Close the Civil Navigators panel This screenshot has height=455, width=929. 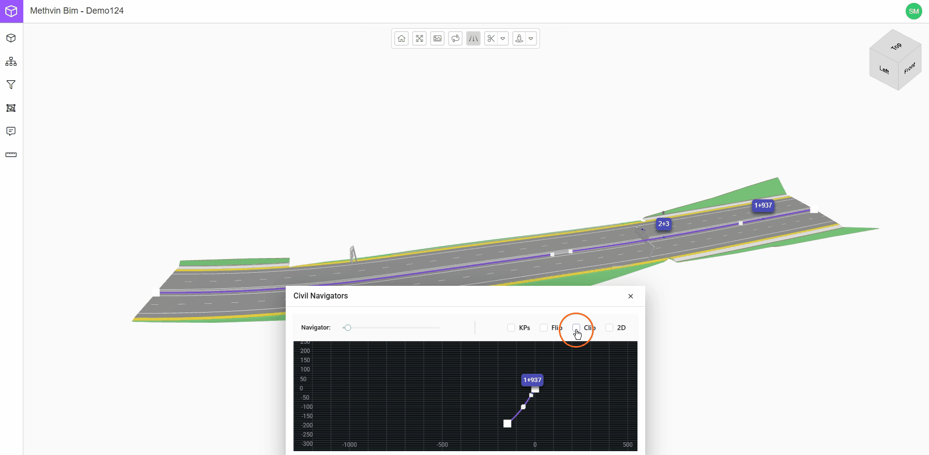[x=631, y=296]
